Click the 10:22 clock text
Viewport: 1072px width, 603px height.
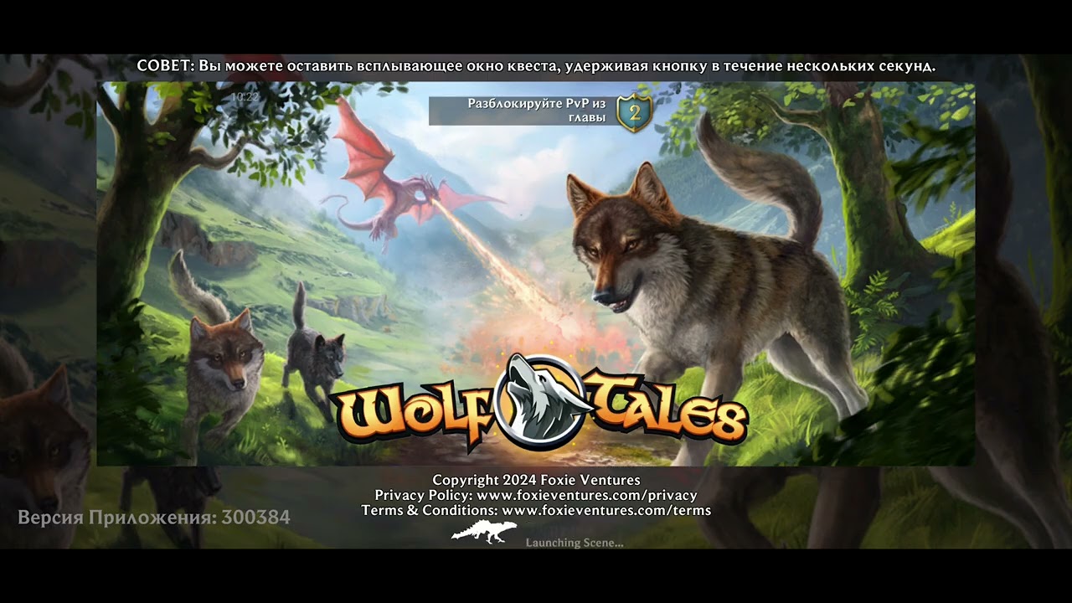point(245,97)
